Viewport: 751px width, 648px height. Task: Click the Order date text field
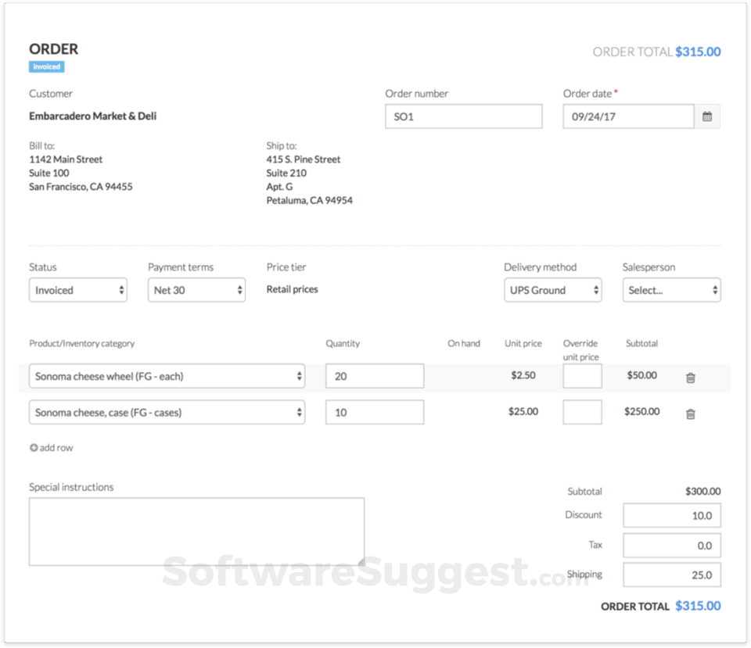point(627,116)
